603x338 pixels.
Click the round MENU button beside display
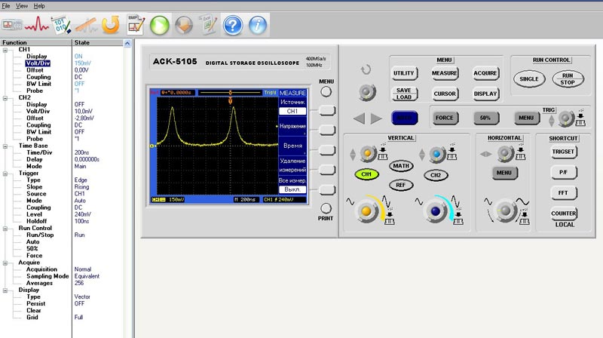point(326,91)
